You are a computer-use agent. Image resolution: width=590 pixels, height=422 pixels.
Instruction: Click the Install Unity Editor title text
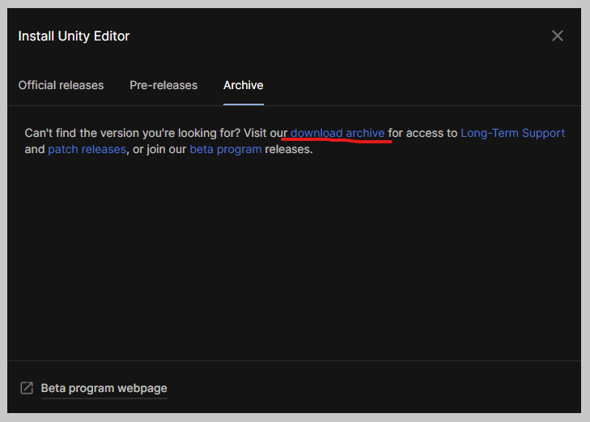[74, 36]
